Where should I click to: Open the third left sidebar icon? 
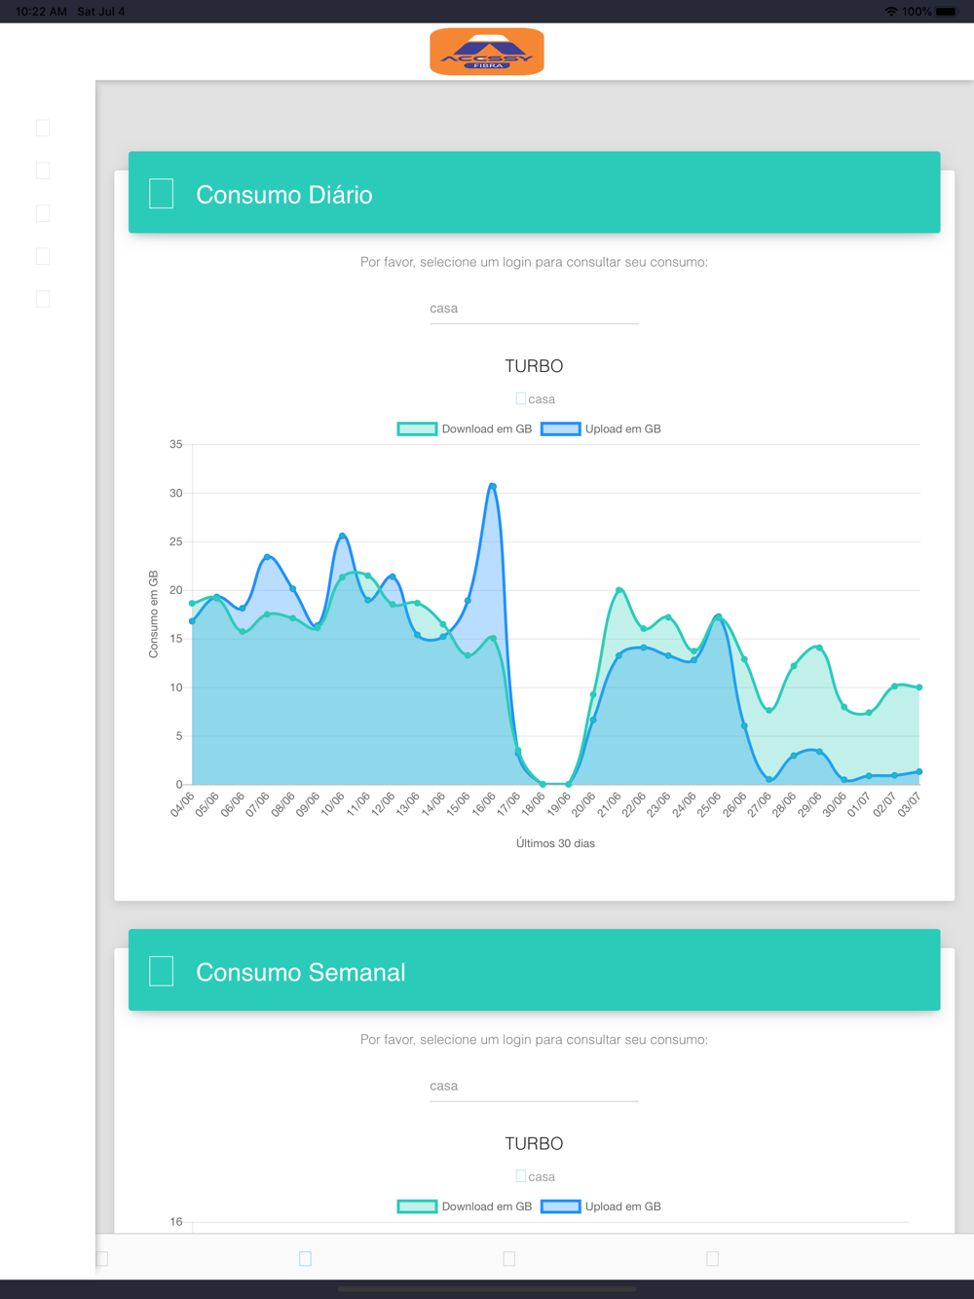(43, 213)
